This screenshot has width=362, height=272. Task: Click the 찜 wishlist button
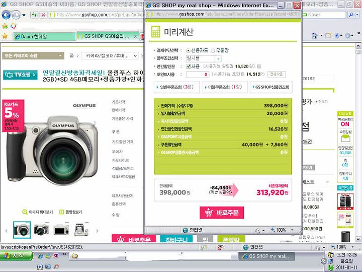point(205,239)
